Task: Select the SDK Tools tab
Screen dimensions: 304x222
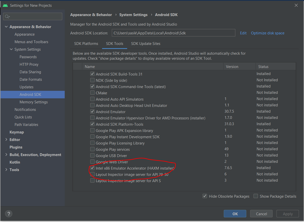Action: click(115, 44)
